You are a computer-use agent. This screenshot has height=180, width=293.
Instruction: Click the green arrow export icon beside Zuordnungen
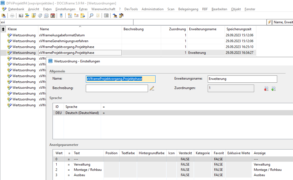[273, 88]
